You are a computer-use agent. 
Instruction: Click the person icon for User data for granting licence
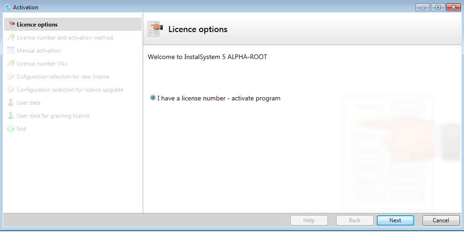click(x=11, y=115)
